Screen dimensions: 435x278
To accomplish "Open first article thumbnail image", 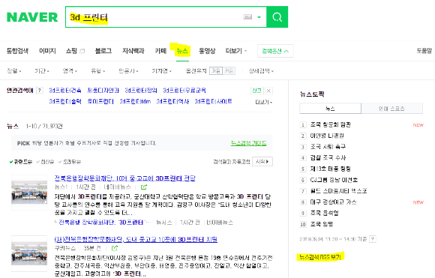I will [x=29, y=192].
